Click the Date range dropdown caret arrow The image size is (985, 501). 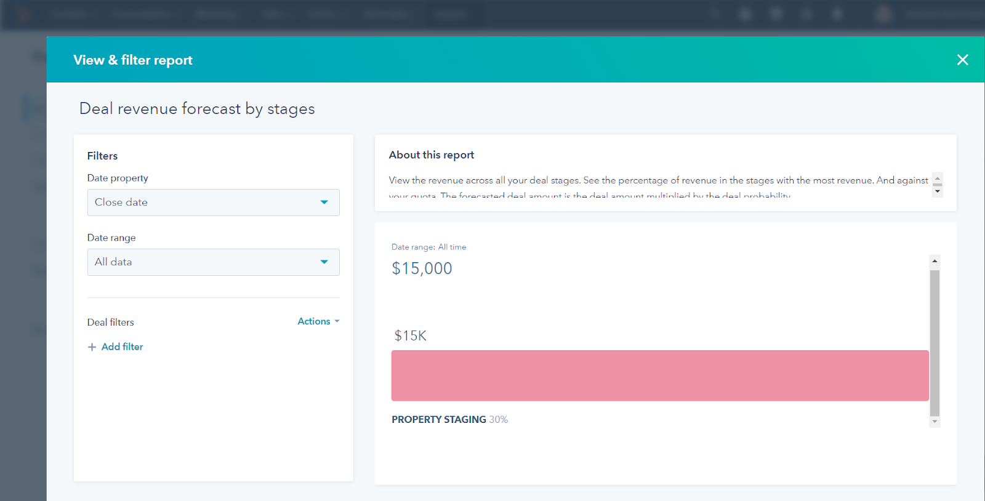pos(324,262)
